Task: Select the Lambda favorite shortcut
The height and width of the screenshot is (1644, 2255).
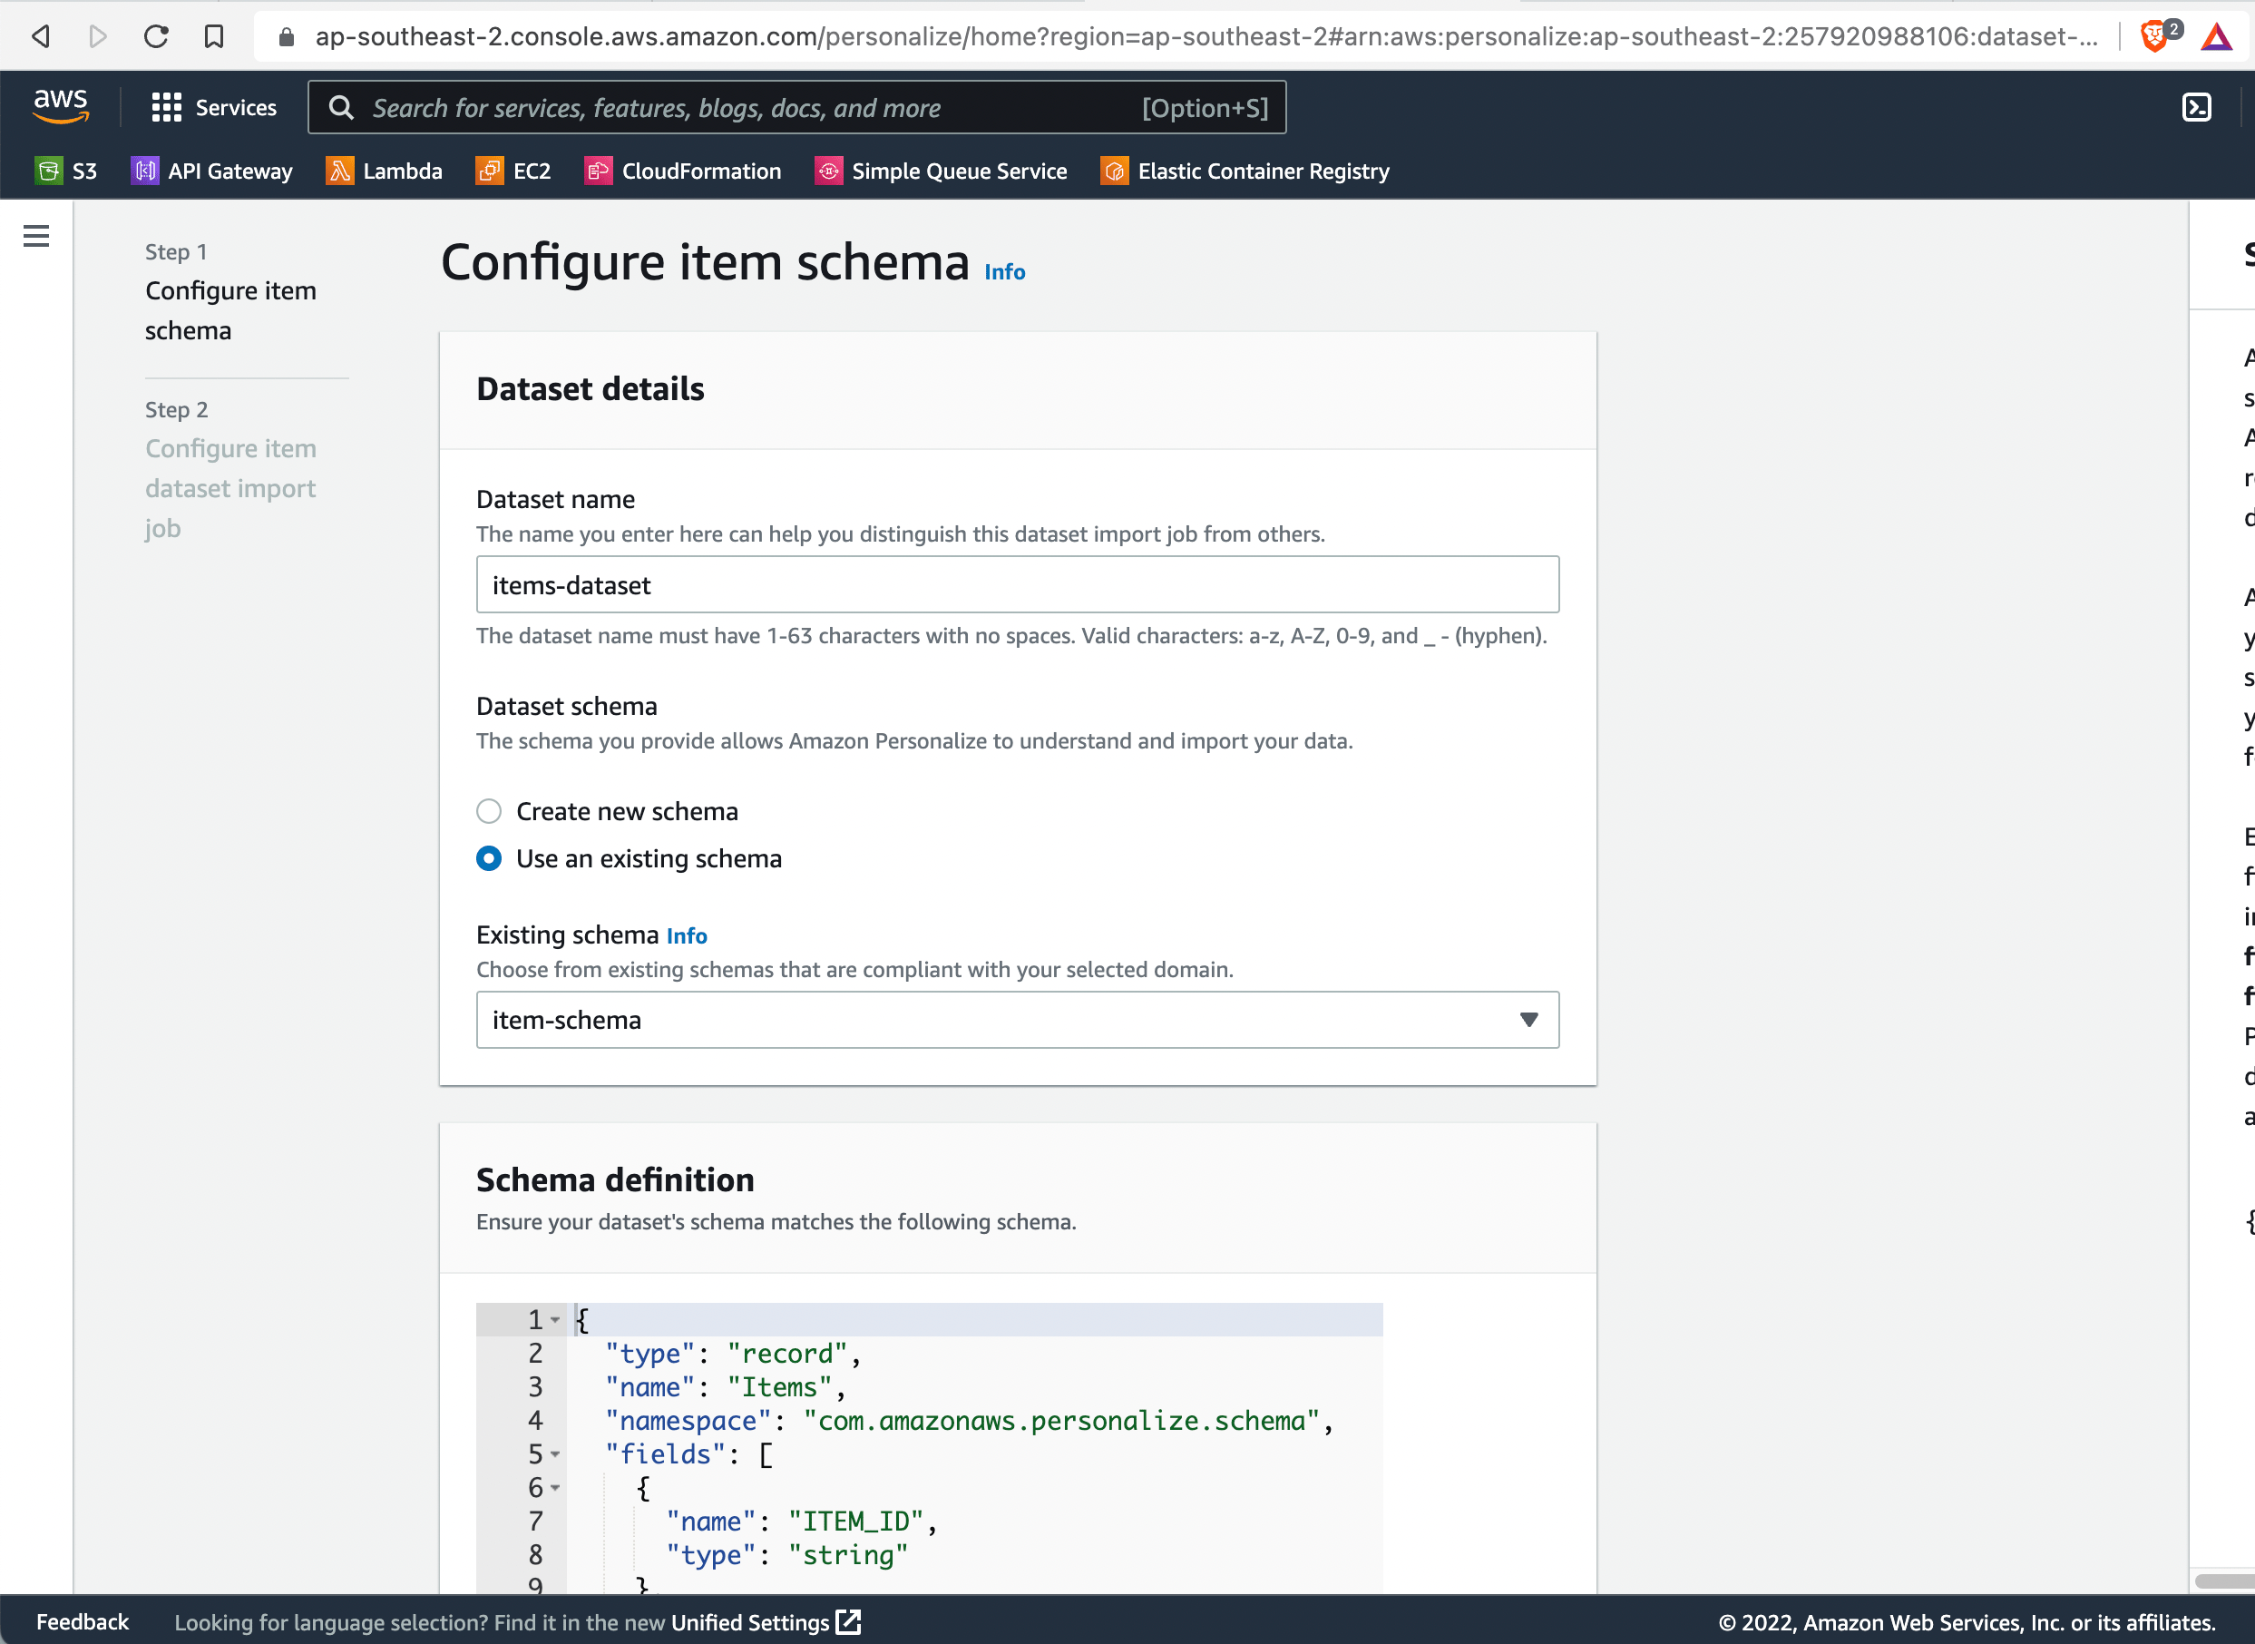Action: pyautogui.click(x=384, y=171)
